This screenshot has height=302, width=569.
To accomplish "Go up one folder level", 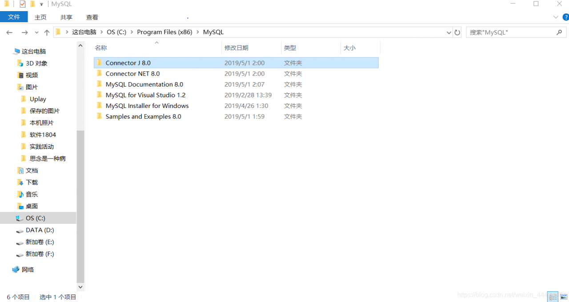I will [x=47, y=32].
